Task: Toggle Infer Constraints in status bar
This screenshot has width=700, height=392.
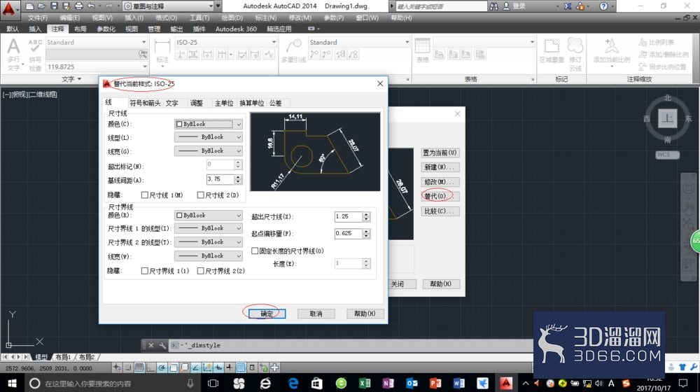Action: point(116,367)
